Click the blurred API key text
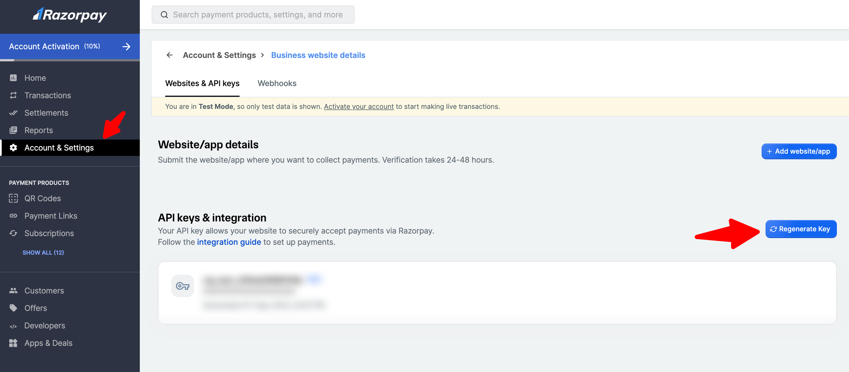 (253, 281)
